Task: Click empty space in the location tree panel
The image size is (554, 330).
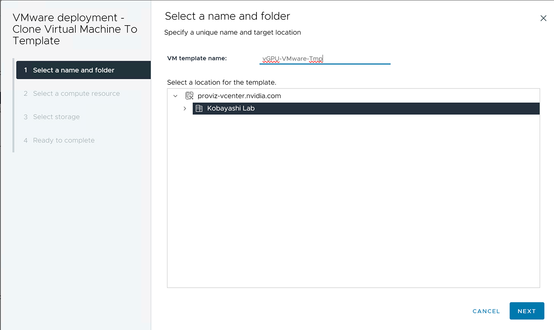Action: tap(353, 201)
